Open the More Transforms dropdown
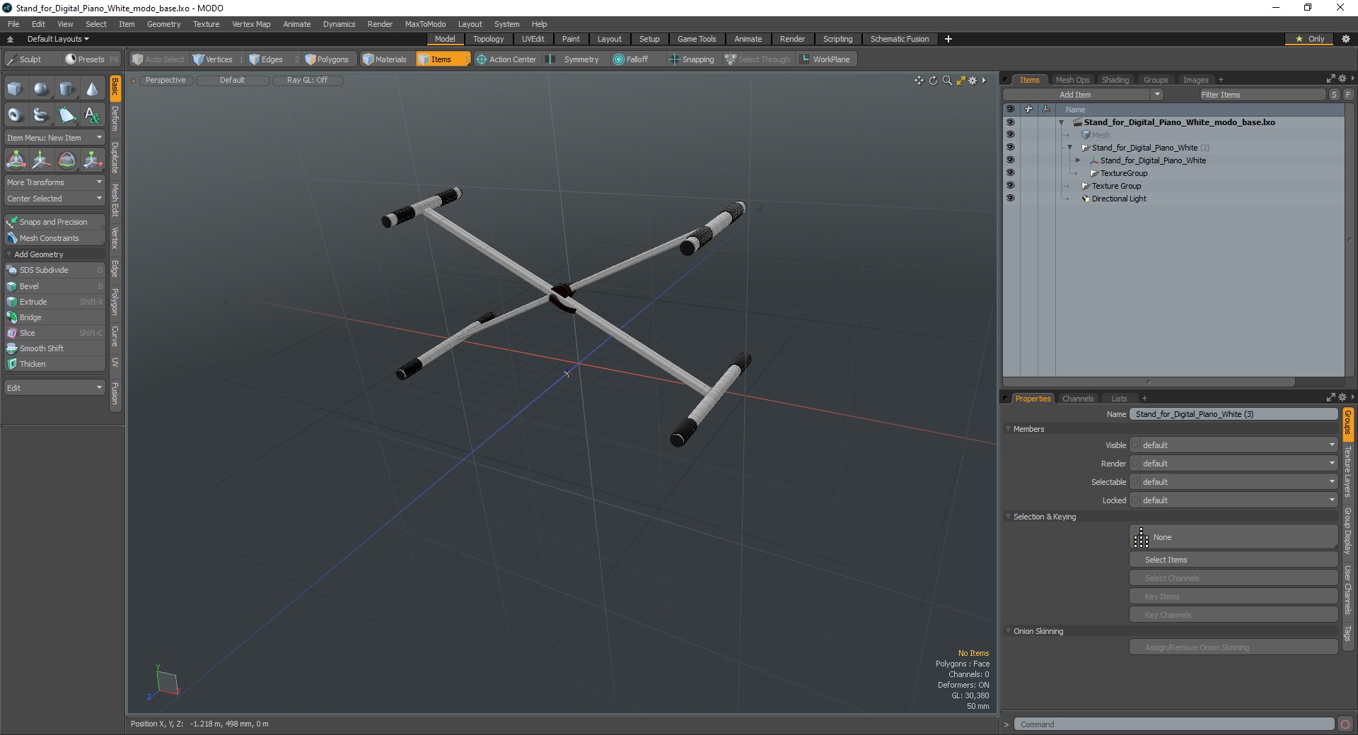This screenshot has height=735, width=1358. (x=55, y=182)
